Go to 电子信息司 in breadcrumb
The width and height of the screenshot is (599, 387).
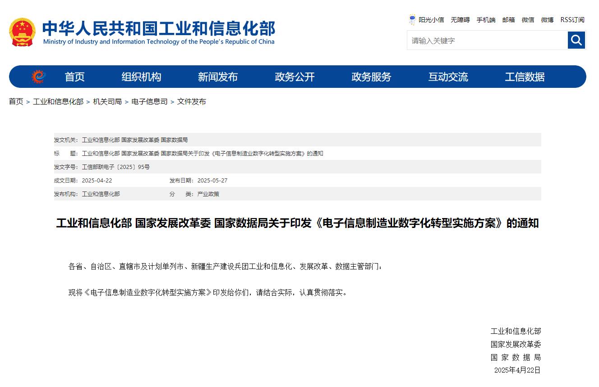point(149,102)
